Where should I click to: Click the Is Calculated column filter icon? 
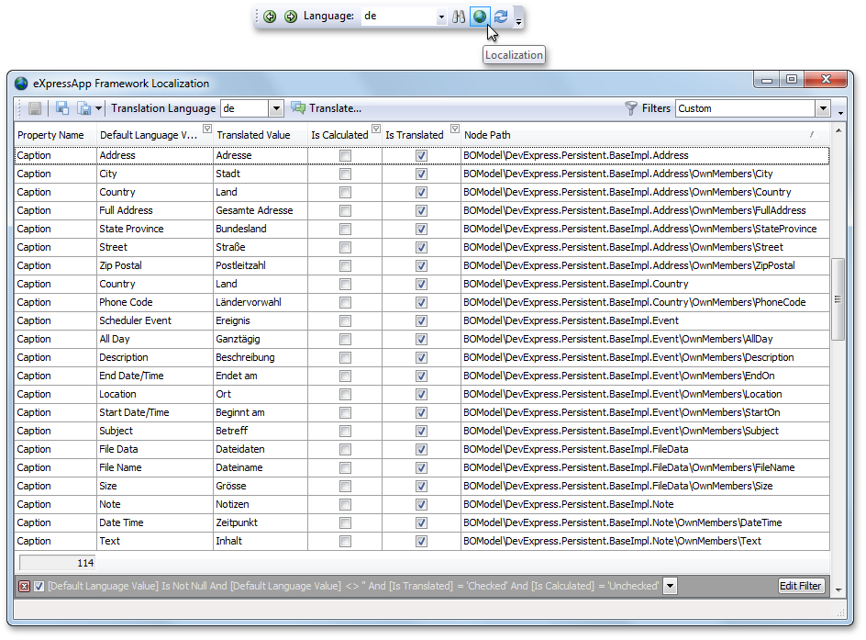[x=375, y=129]
